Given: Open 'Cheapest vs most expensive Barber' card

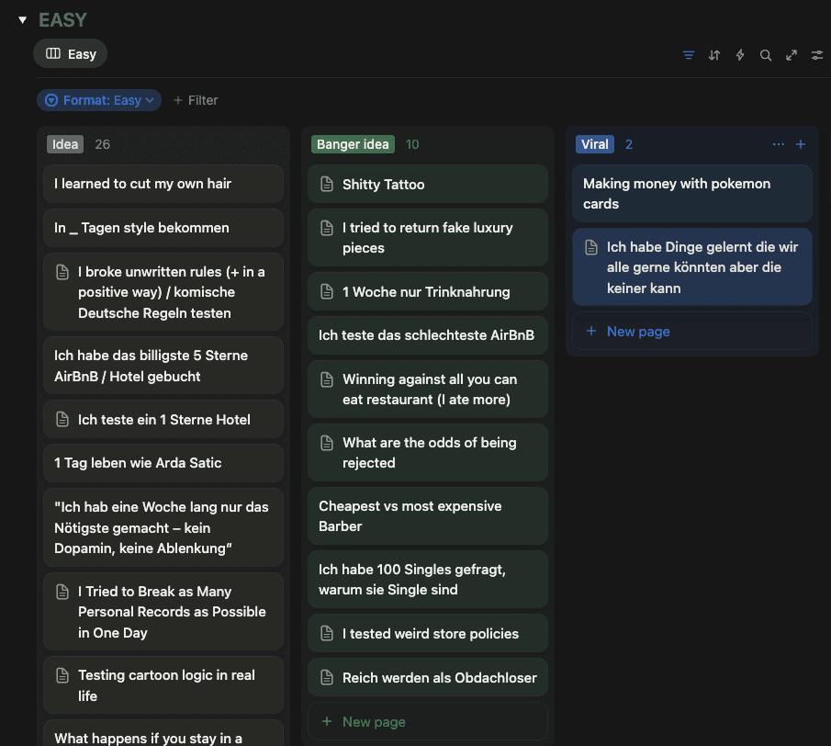Looking at the screenshot, I should pos(428,516).
